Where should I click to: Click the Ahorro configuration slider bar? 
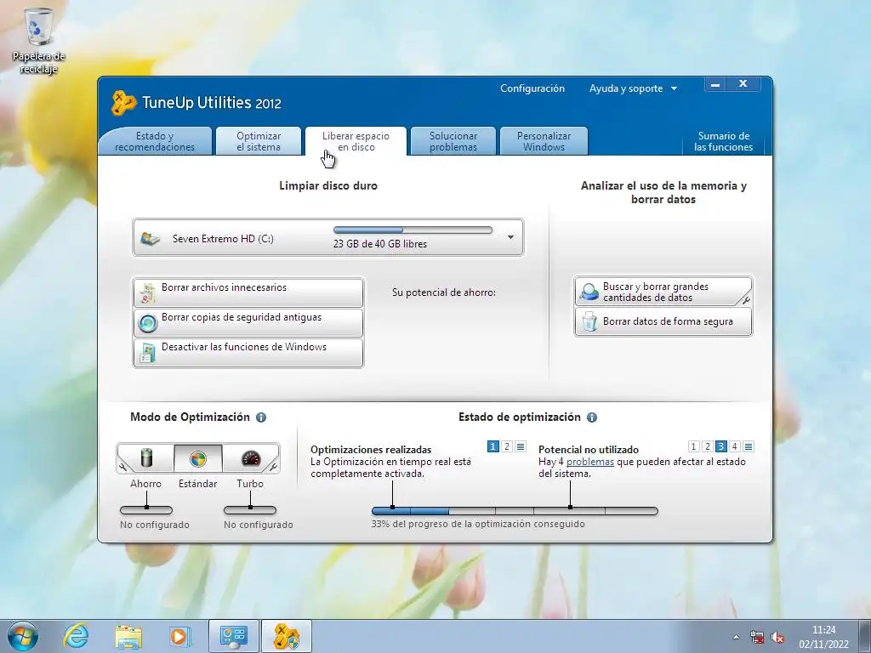146,510
